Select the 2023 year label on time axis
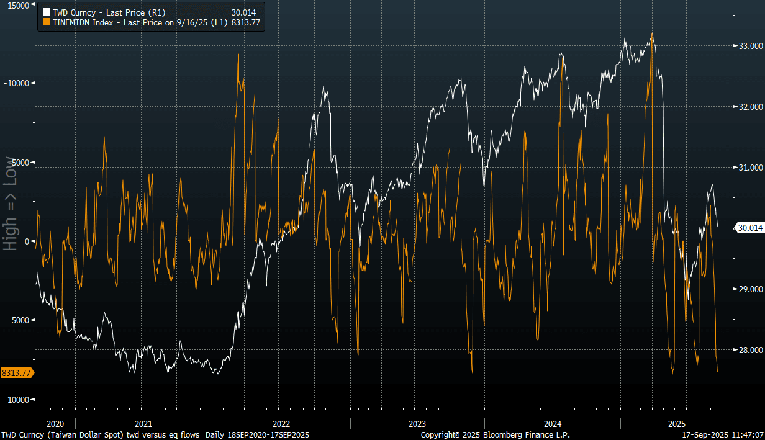The width and height of the screenshot is (765, 440). point(417,424)
